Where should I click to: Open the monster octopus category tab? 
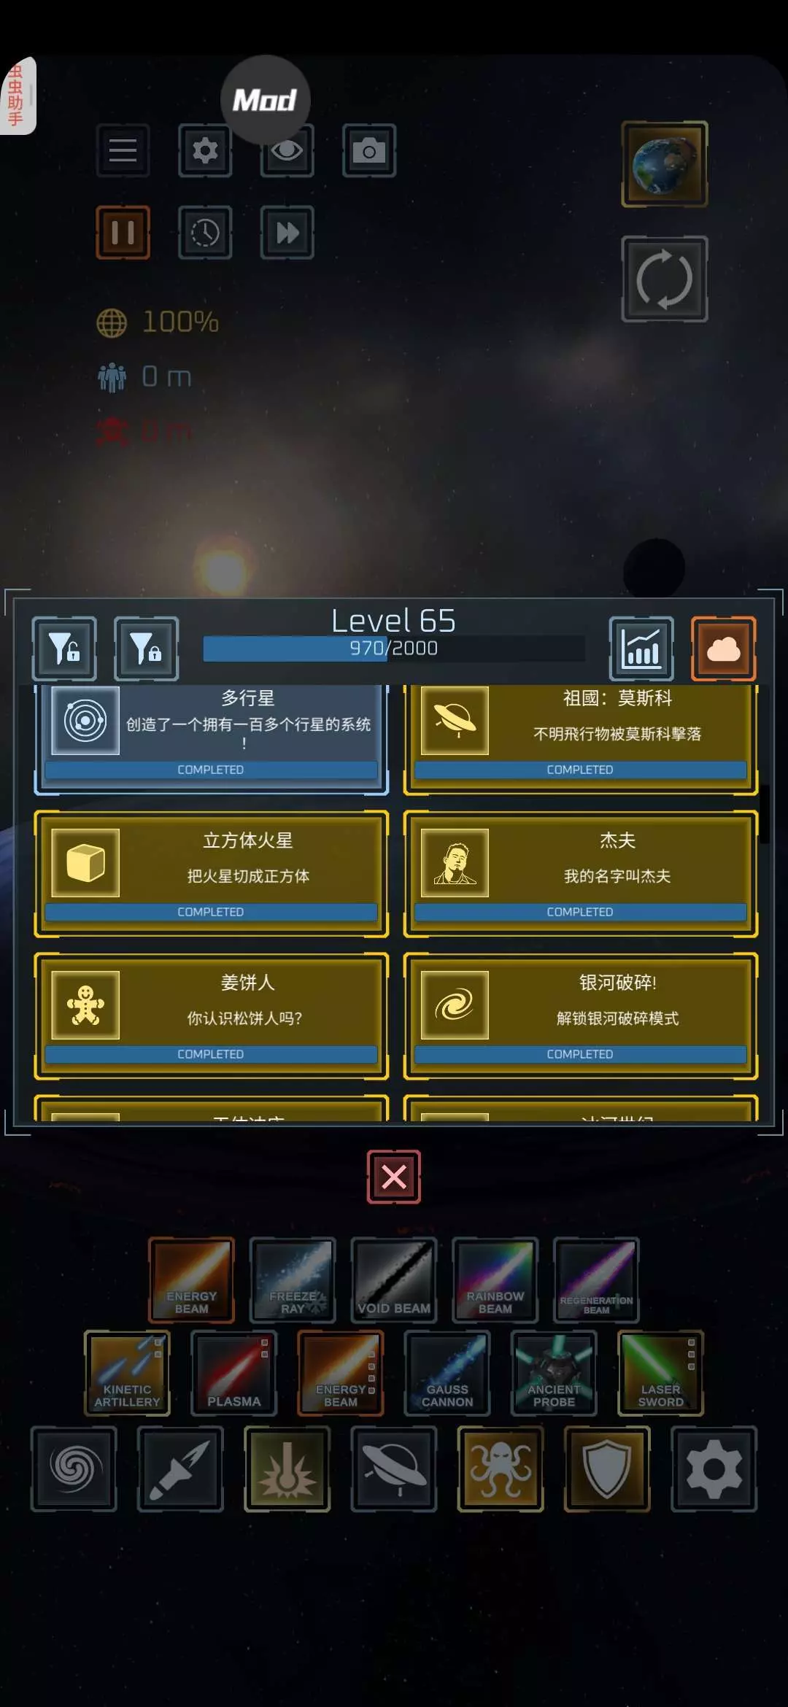(x=501, y=1469)
